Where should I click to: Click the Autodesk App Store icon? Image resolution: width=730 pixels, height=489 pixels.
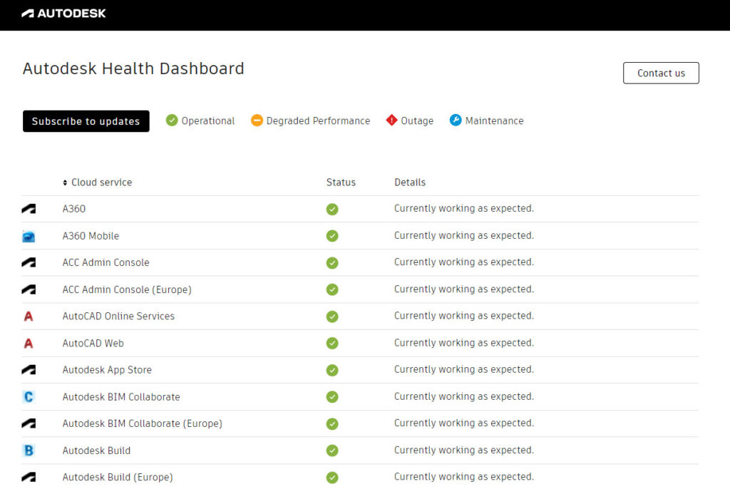(29, 370)
